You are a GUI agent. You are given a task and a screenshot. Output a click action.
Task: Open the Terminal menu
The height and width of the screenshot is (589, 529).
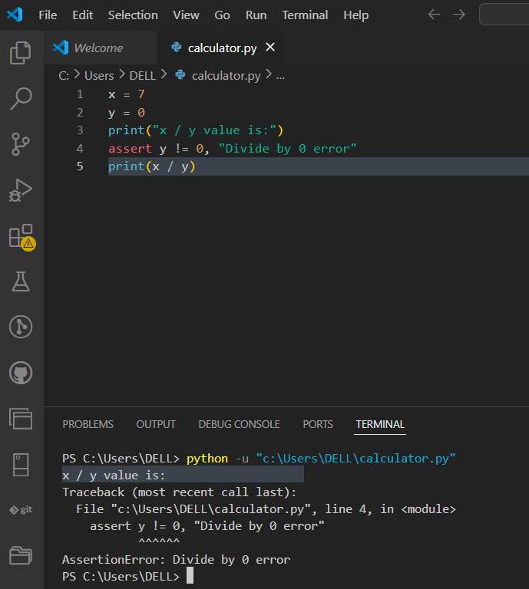point(305,15)
